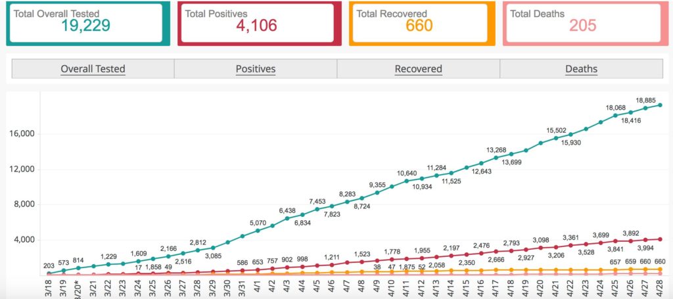
Task: Click the 18,885 data point on teal line
Action: pyautogui.click(x=645, y=108)
